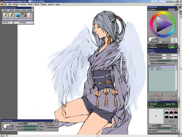Expand the General brush controls section
Image resolution: width=182 pixels, height=137 pixels.
[149, 104]
